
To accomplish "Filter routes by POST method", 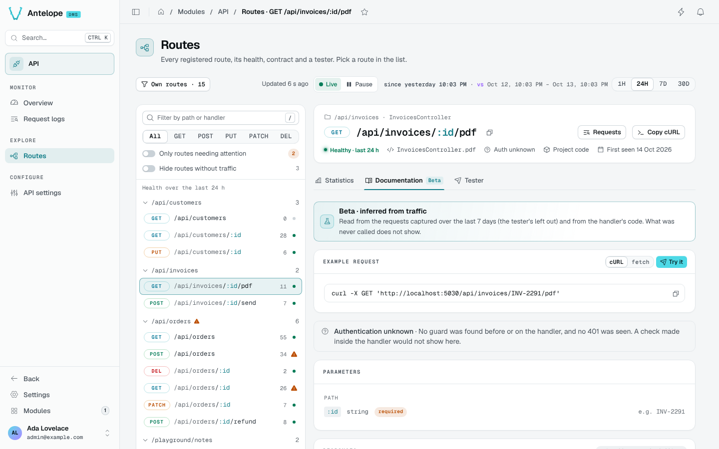I will [x=205, y=136].
